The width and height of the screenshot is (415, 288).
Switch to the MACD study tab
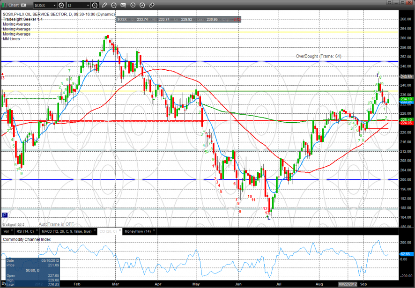[x=67, y=231]
